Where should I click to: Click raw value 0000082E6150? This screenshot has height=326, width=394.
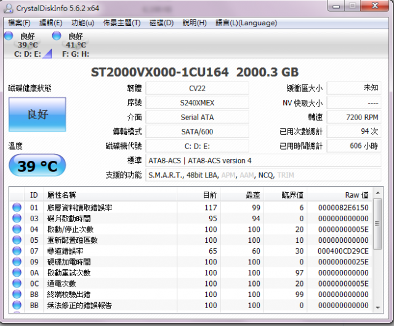tap(344, 208)
